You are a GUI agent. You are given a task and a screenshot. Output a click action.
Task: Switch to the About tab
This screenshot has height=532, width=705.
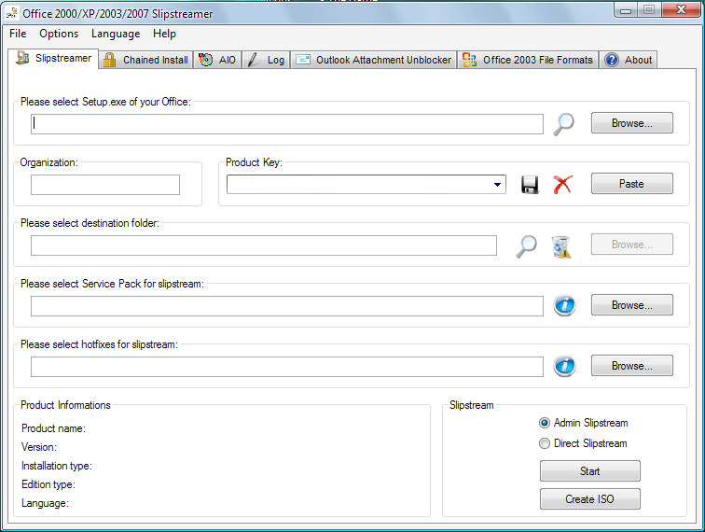tap(629, 60)
